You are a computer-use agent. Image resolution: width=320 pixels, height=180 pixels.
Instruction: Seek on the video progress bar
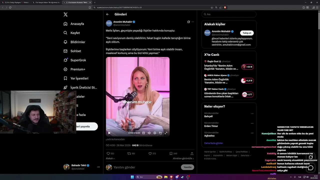(x=138, y=128)
